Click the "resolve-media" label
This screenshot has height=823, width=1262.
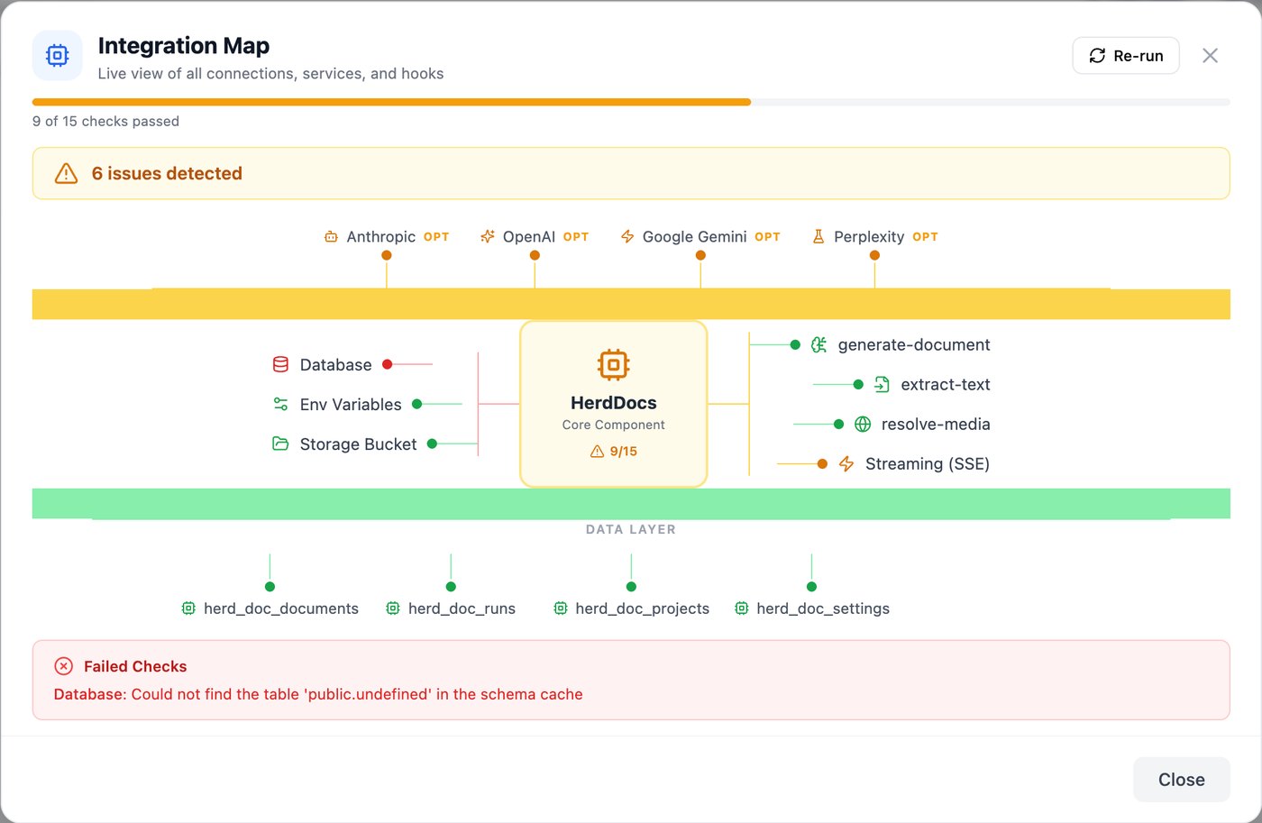click(x=936, y=424)
